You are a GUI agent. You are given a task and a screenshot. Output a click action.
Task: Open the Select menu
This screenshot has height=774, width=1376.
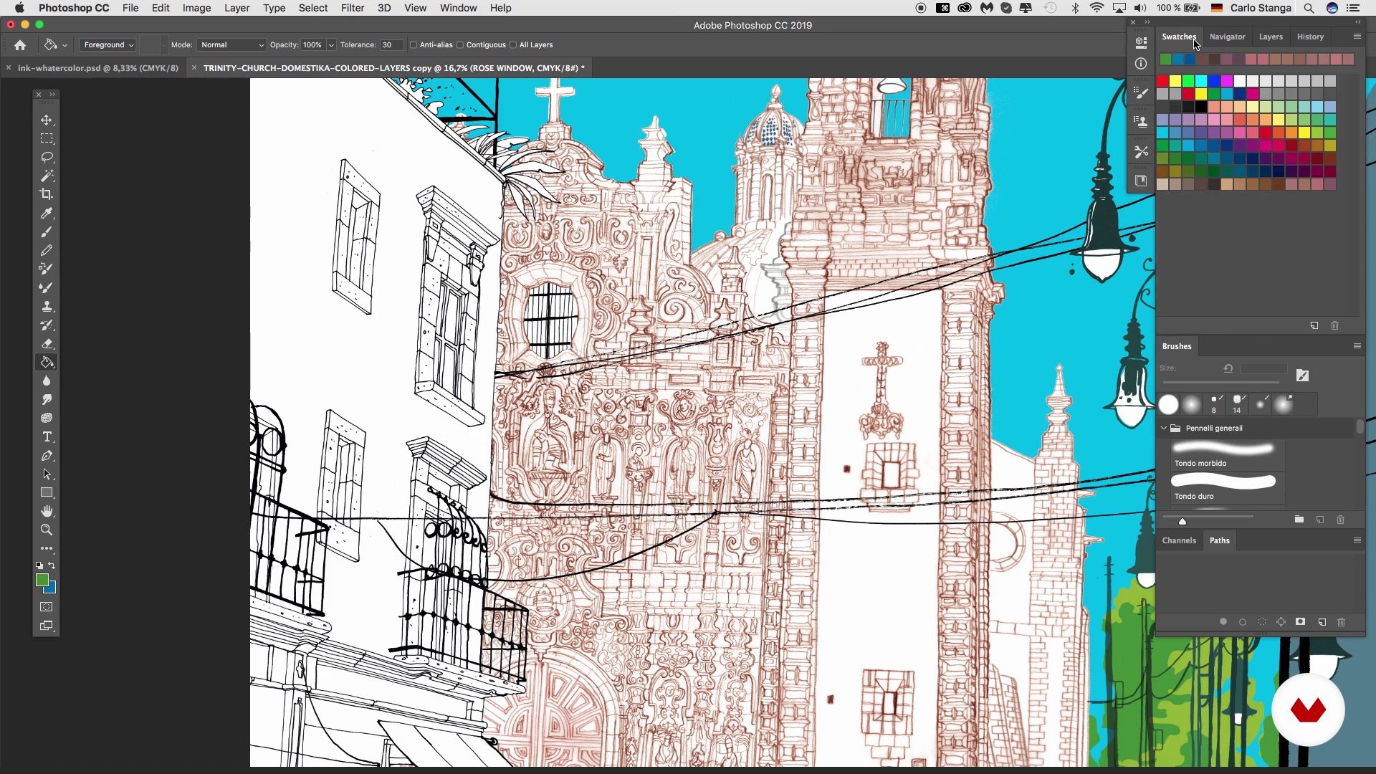coord(313,8)
